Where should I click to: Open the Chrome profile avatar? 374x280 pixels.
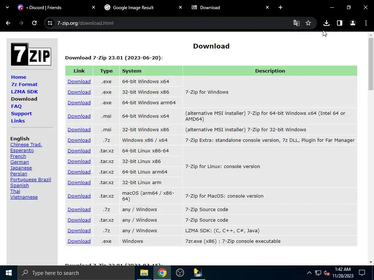(352, 23)
